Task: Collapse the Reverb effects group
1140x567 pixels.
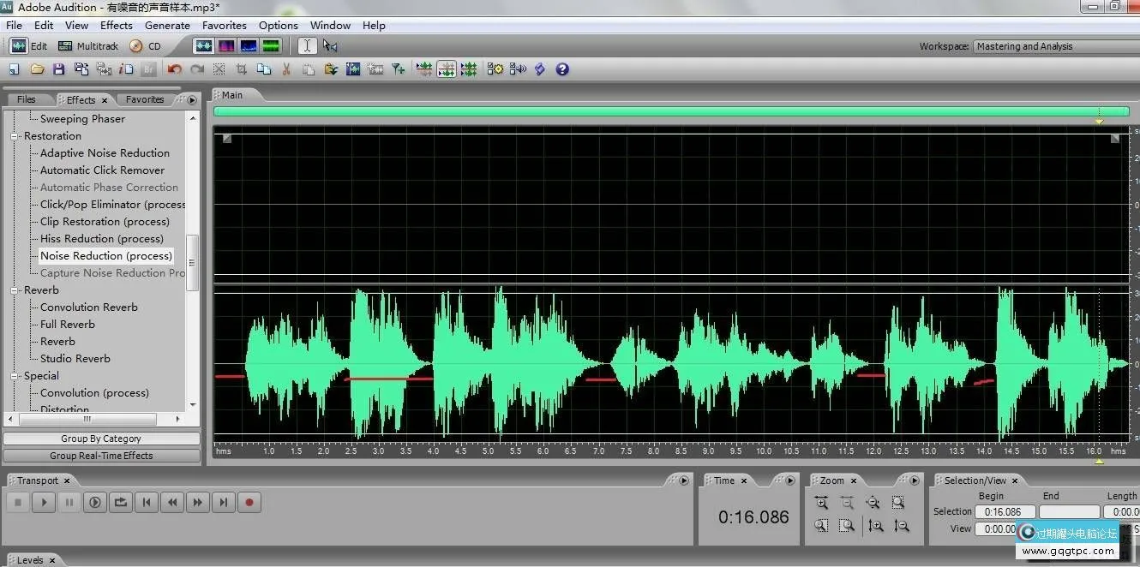Action: pyautogui.click(x=15, y=290)
